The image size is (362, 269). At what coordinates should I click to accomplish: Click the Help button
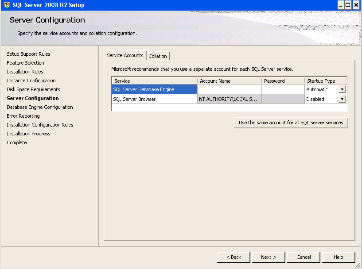point(338,257)
